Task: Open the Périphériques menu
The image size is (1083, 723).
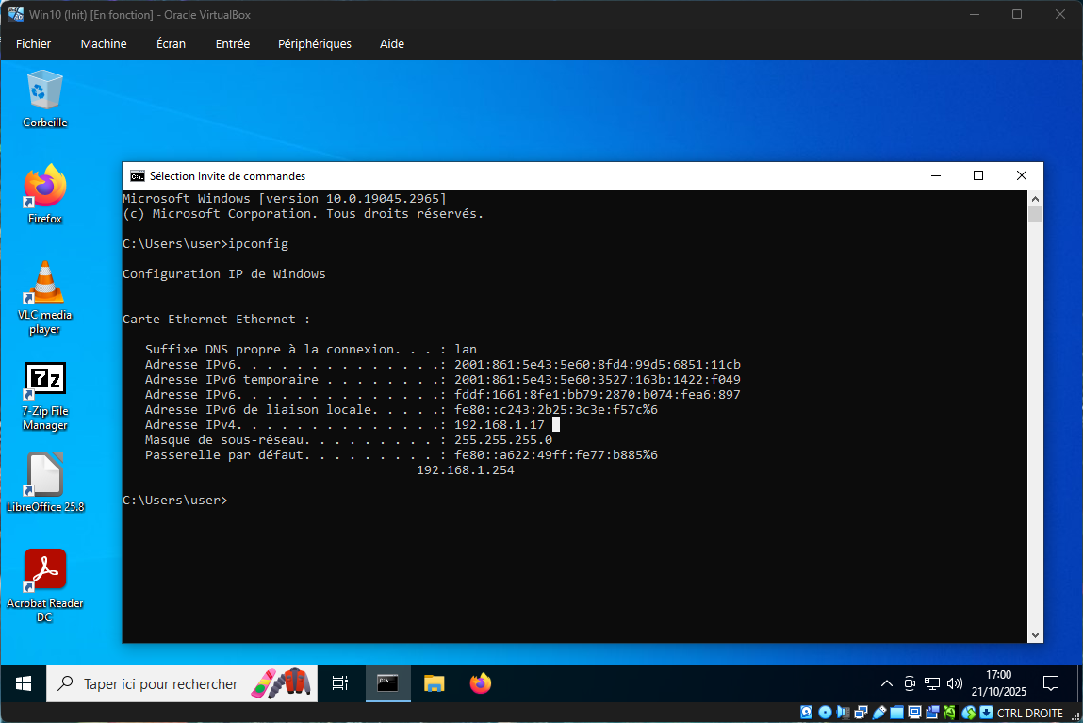Action: (314, 43)
